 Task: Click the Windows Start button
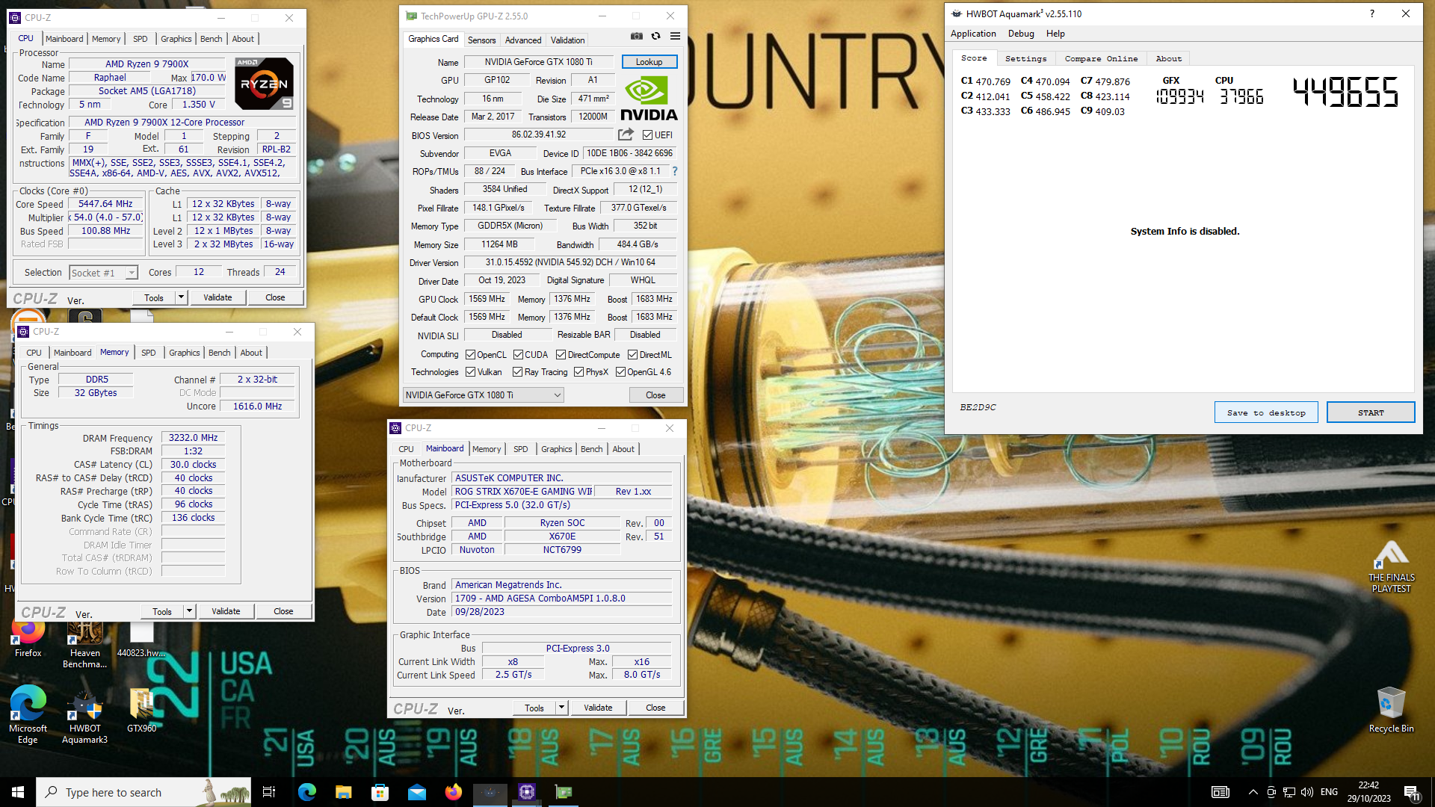tap(18, 792)
